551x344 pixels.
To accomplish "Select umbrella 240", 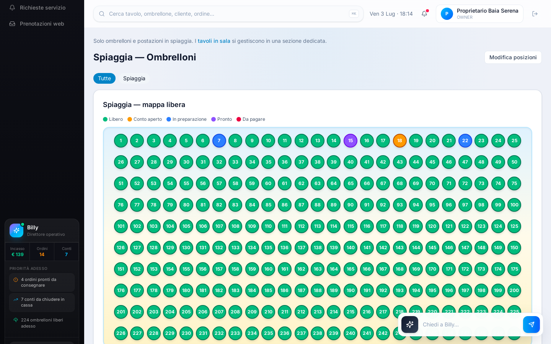I will (x=350, y=333).
